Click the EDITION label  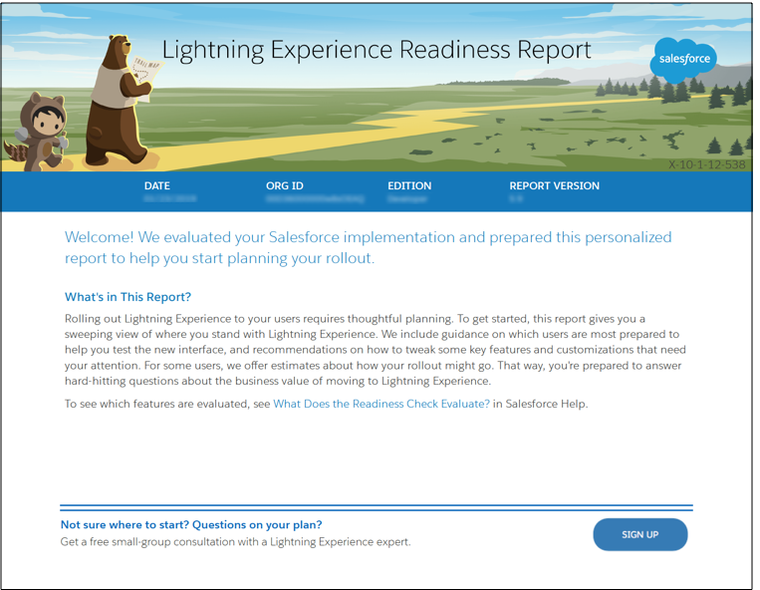pyautogui.click(x=409, y=185)
